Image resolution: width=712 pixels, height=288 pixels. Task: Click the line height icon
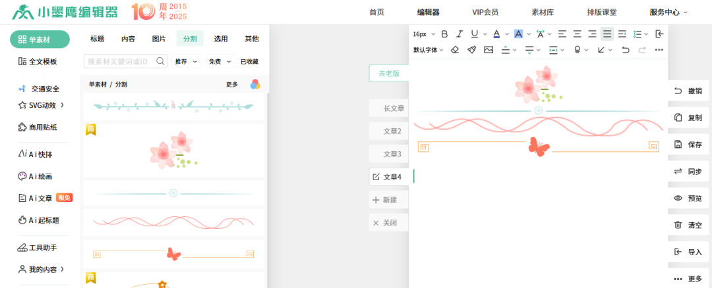tap(637, 34)
